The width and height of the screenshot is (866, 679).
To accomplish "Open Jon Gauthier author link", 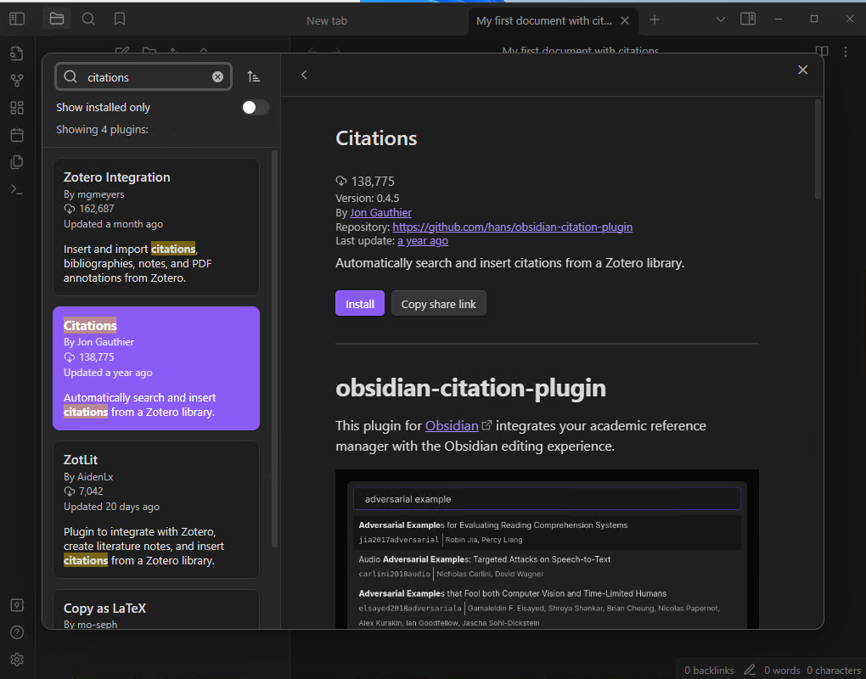I will (380, 212).
